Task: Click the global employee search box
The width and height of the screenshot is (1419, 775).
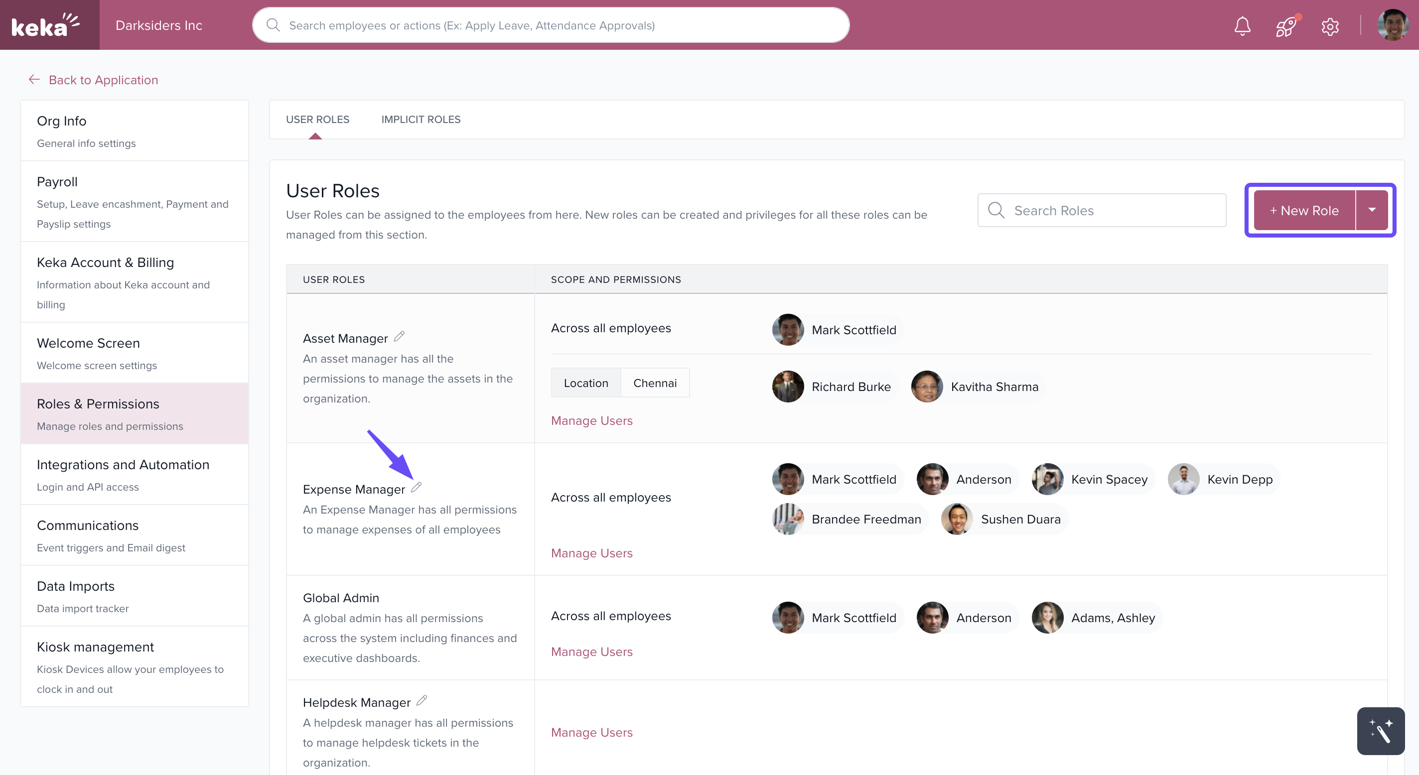Action: click(551, 25)
